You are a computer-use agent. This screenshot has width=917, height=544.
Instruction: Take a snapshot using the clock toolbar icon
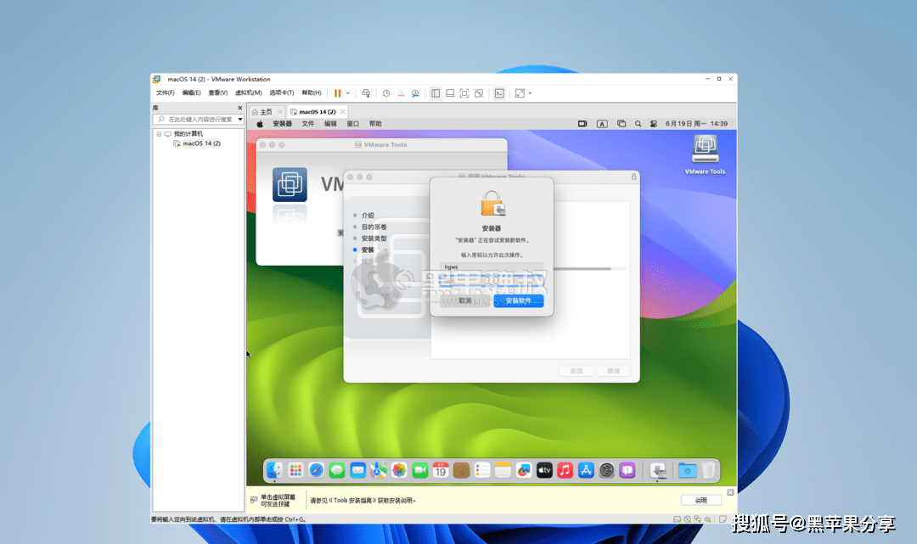386,93
